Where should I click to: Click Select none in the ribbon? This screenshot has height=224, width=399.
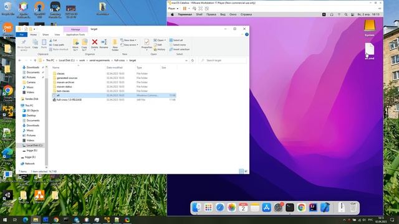177,45
